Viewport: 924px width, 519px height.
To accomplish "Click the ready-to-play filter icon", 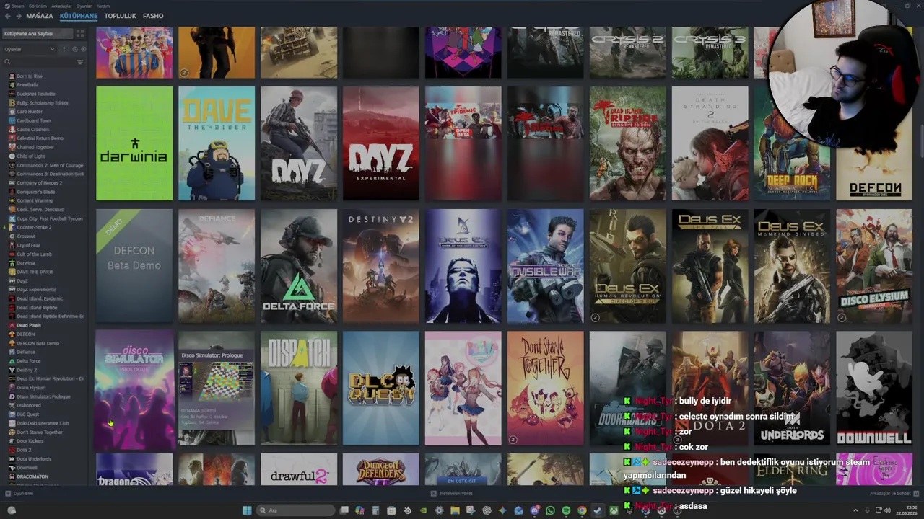I will click(83, 49).
